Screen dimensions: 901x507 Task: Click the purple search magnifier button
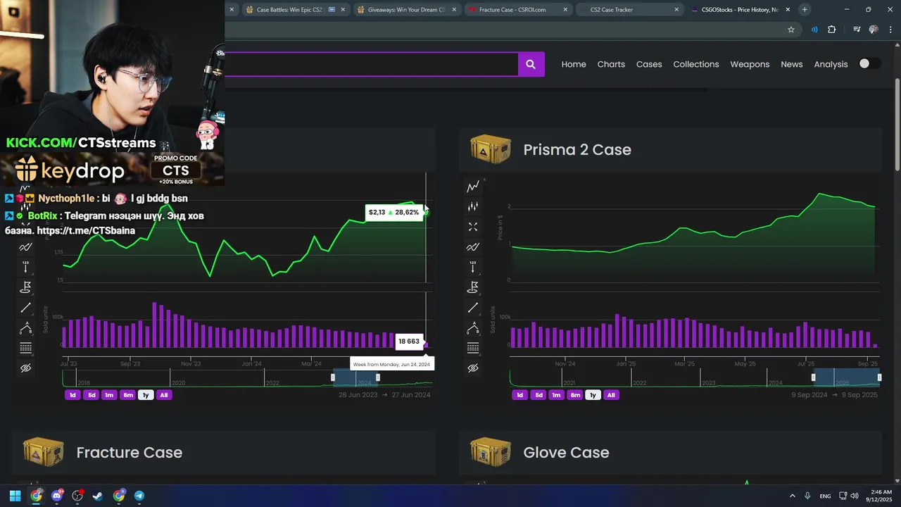[531, 64]
